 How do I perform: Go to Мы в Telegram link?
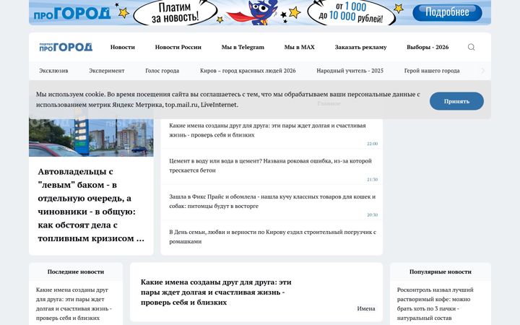[243, 47]
